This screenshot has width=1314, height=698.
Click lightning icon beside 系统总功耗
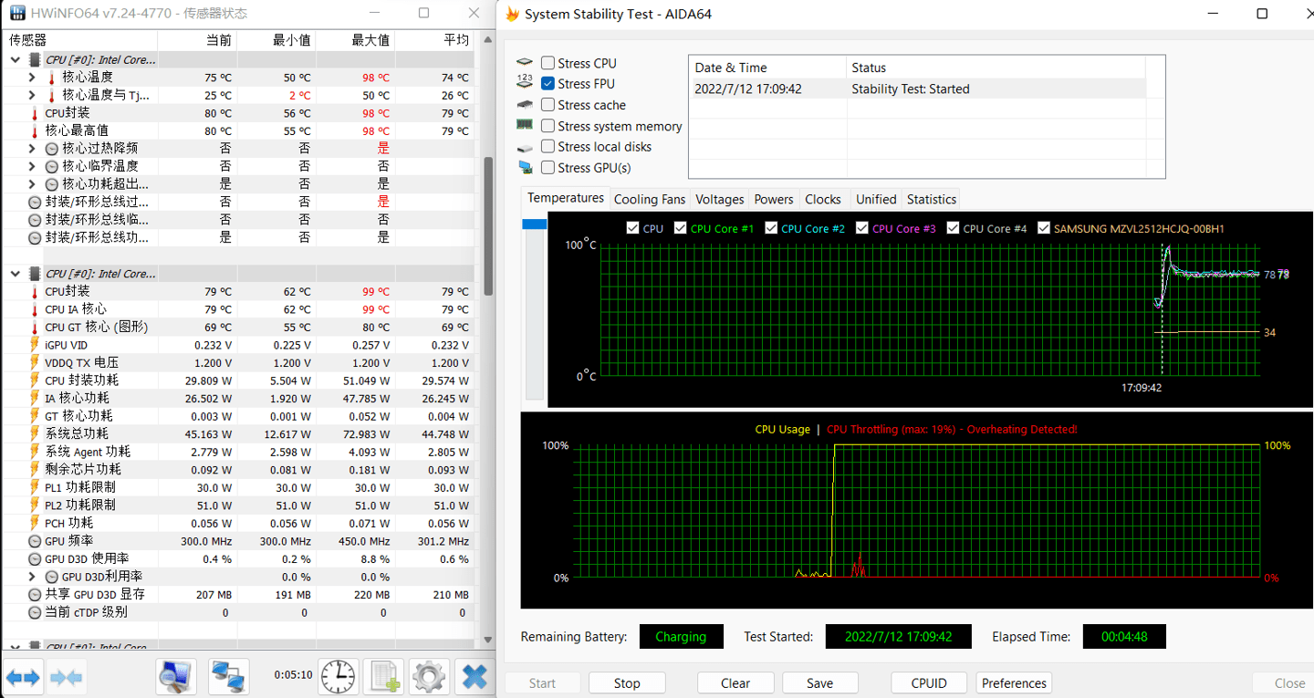tap(35, 433)
